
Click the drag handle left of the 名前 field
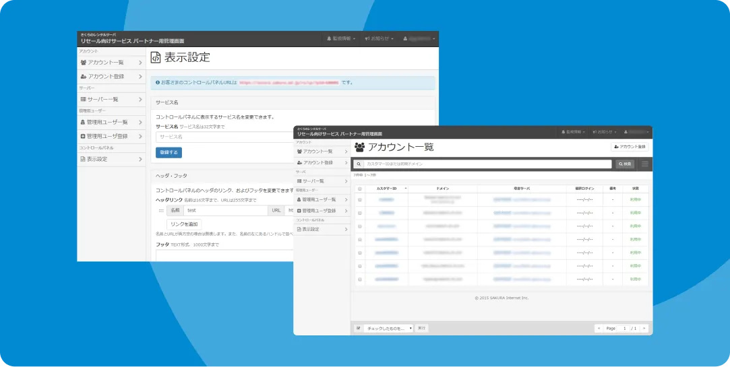[161, 211]
